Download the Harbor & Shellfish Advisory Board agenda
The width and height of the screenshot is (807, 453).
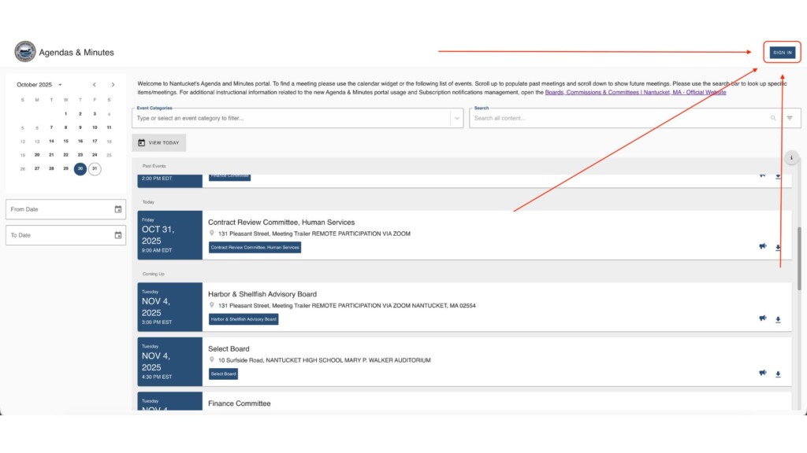(x=778, y=319)
